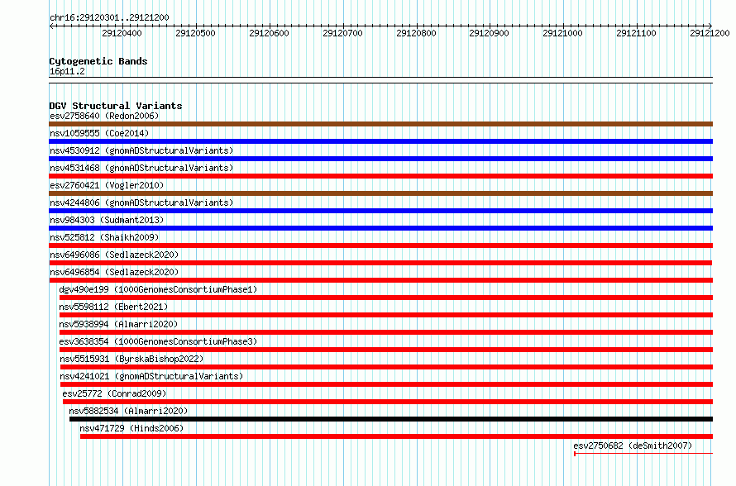Select the red nsv471729 Hinds2006 bar
This screenshot has height=486, width=736.
point(397,436)
